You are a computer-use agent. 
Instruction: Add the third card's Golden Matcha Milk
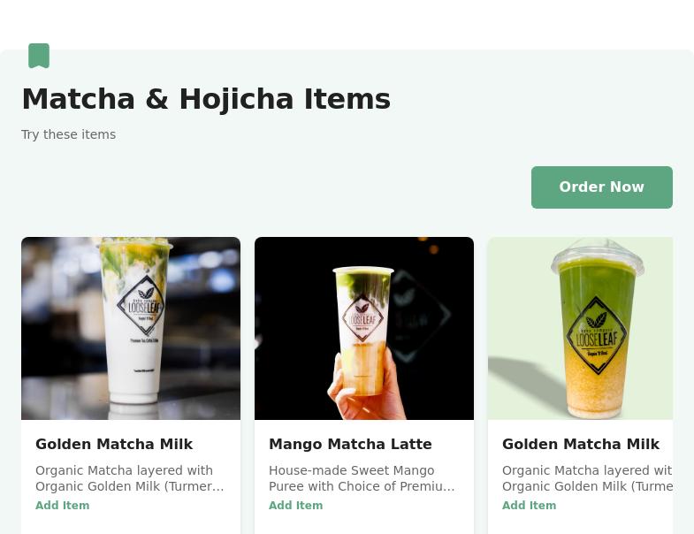[529, 505]
